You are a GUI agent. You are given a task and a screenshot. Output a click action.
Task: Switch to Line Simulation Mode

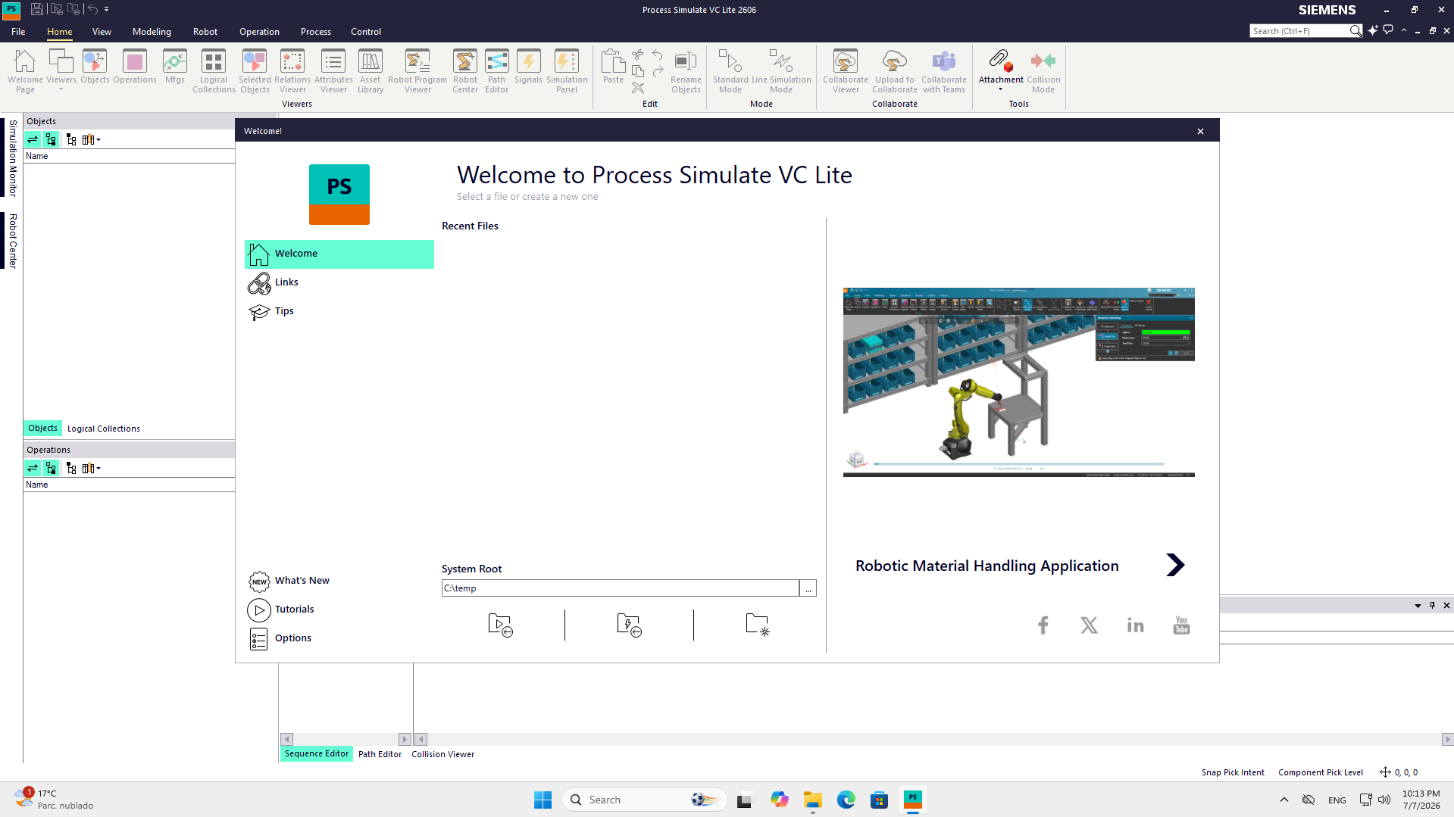[x=781, y=71]
